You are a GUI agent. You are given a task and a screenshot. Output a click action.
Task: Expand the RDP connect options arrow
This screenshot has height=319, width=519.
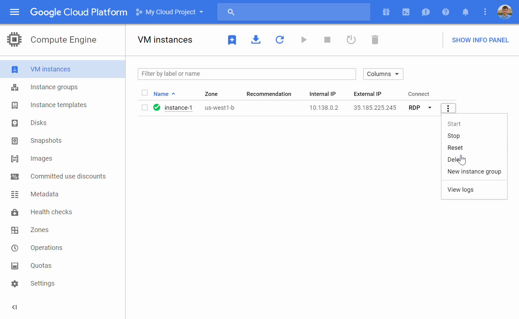pyautogui.click(x=430, y=108)
